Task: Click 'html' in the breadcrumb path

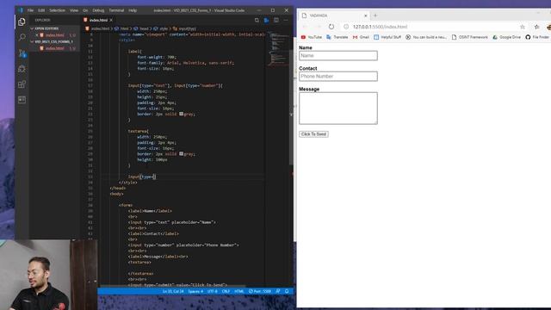Action: [125, 28]
